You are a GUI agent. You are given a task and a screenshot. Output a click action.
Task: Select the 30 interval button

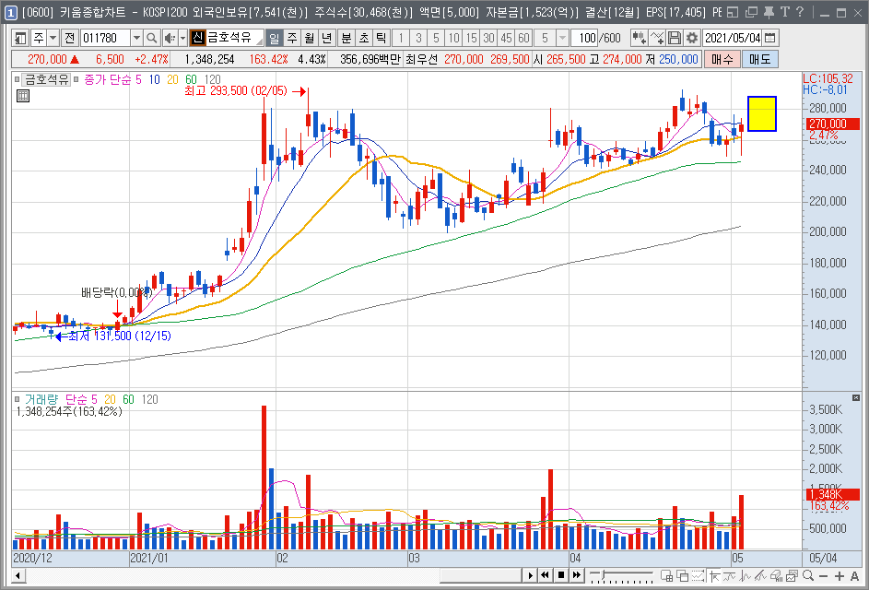488,39
